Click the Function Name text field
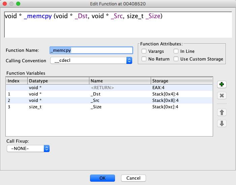The height and width of the screenshot is (185, 236). point(91,50)
